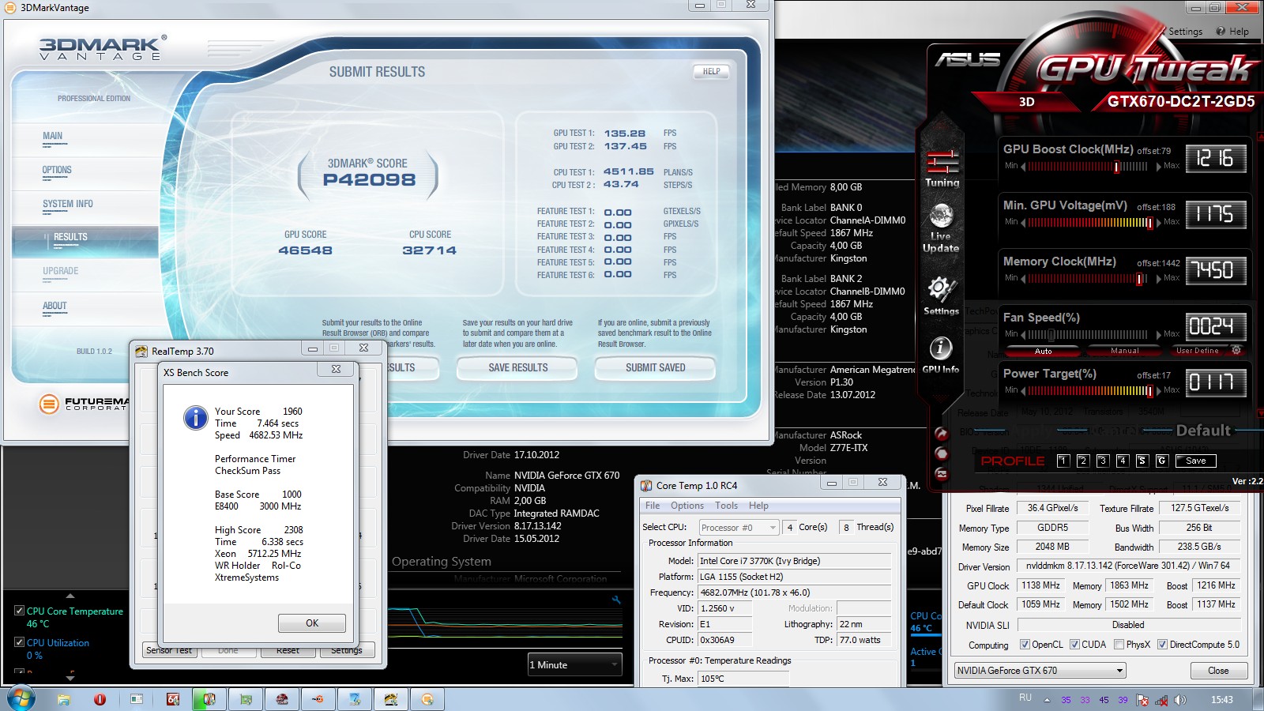The image size is (1264, 711).
Task: Click the network tray icon with red X
Action: 1161,700
